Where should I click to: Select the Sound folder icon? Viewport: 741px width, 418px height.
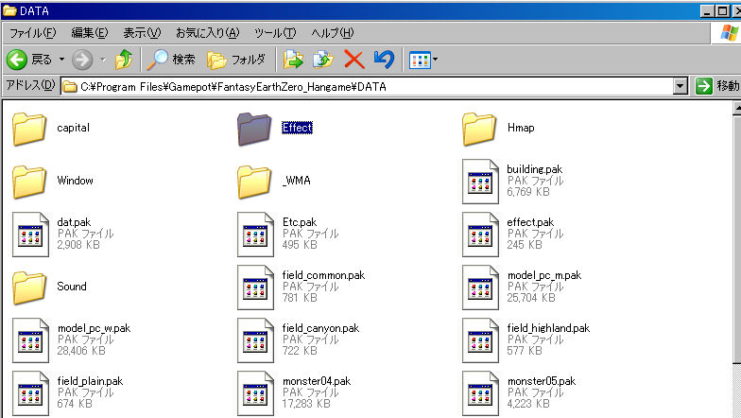click(x=29, y=287)
